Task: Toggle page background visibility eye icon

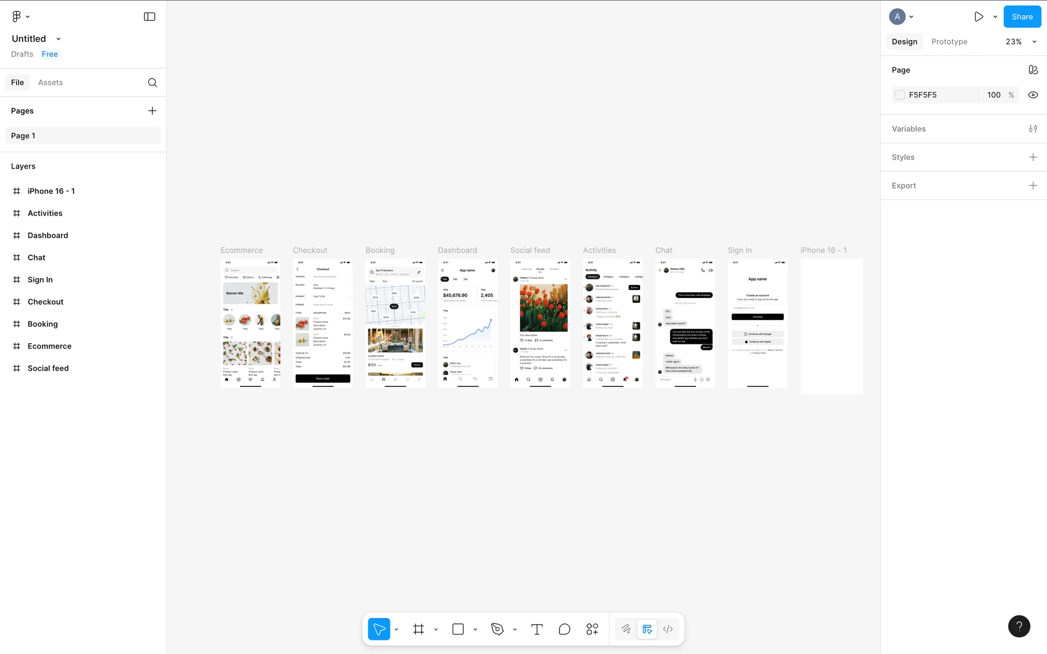Action: point(1033,95)
